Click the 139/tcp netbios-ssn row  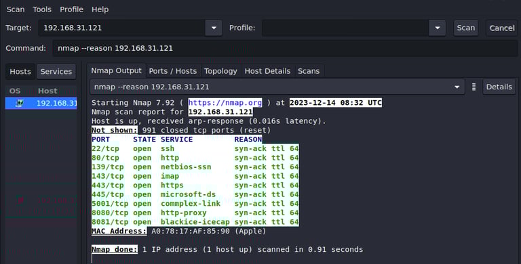(195, 167)
